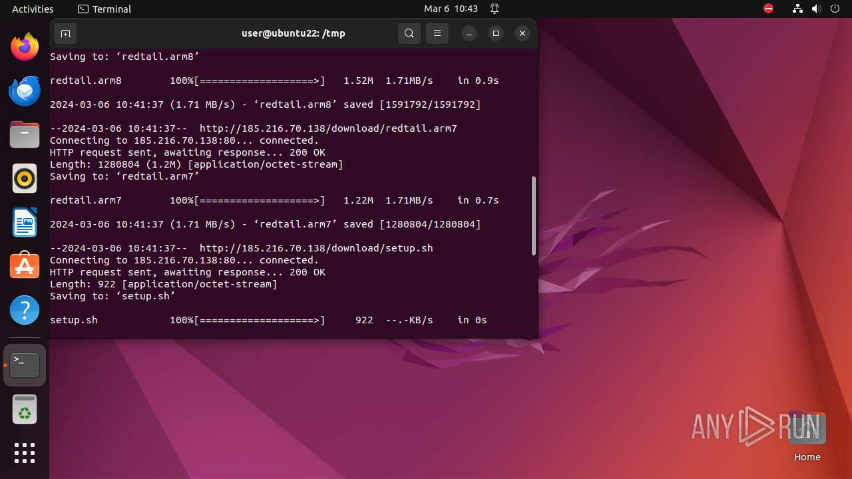The image size is (852, 479).
Task: Click the redtail.arm7 progress bar line
Action: pos(274,200)
